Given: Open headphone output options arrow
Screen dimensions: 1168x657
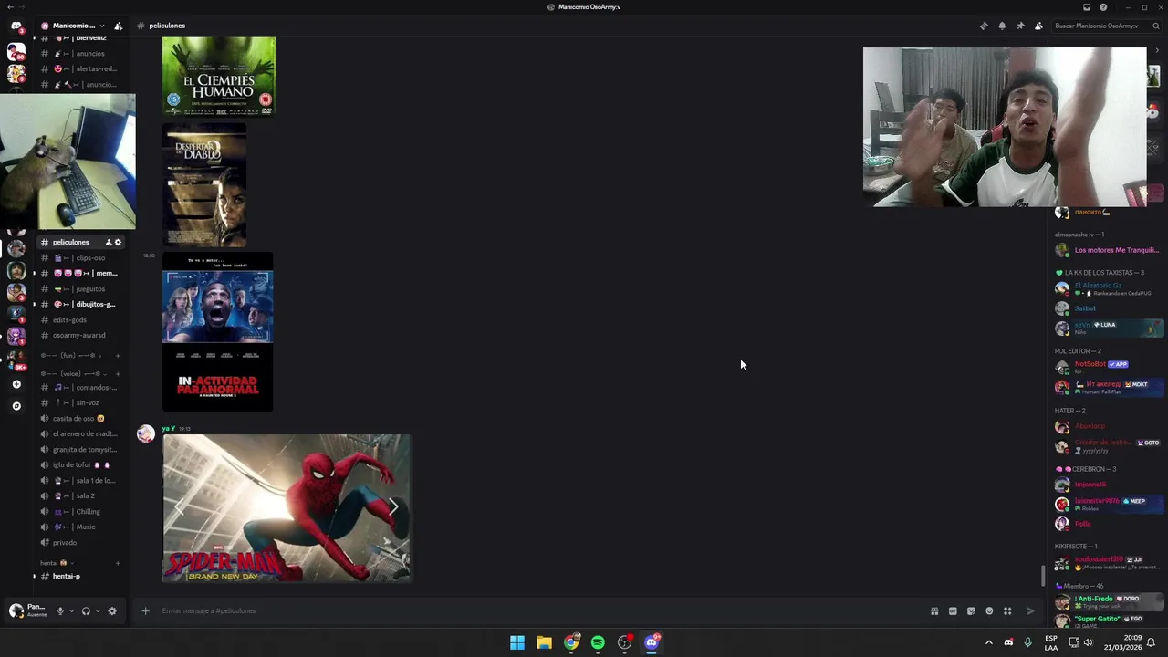Looking at the screenshot, I should pos(97,611).
